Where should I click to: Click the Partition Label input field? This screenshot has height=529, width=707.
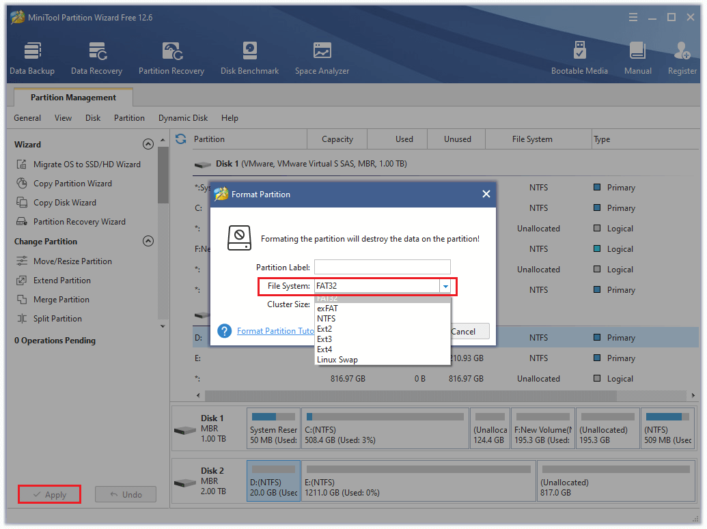[382, 266]
